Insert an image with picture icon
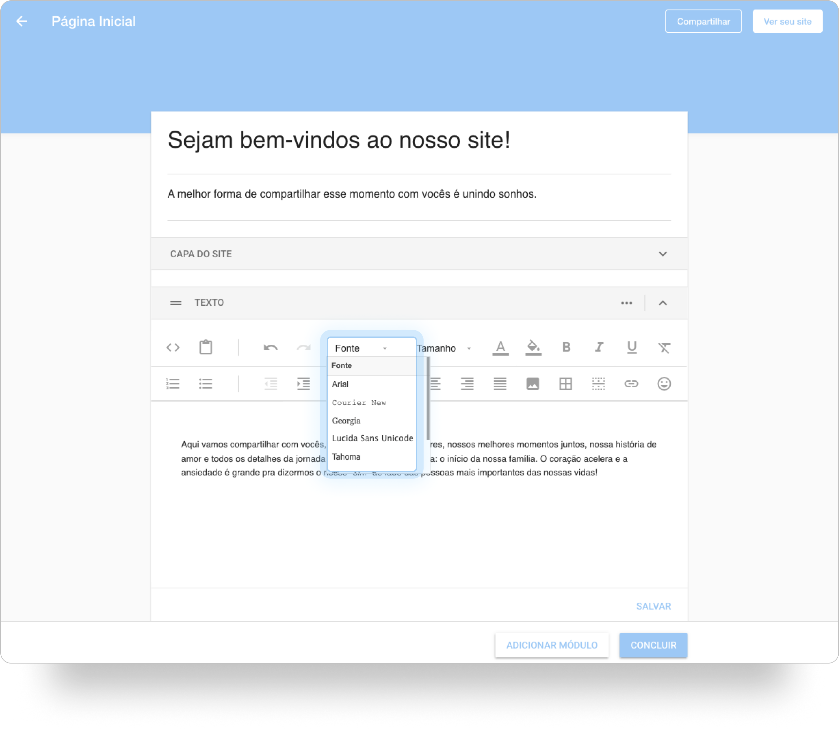839x729 pixels. [x=533, y=384]
